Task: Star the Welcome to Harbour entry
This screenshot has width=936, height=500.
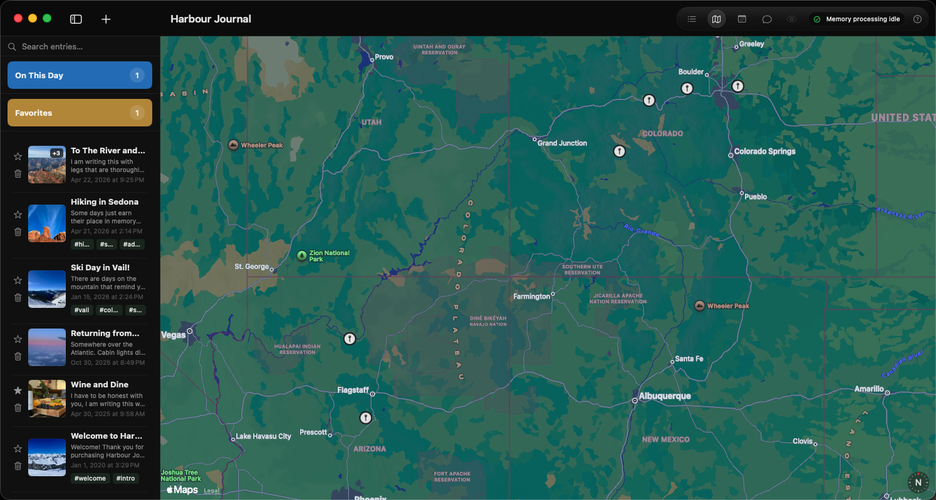Action: pyautogui.click(x=18, y=448)
